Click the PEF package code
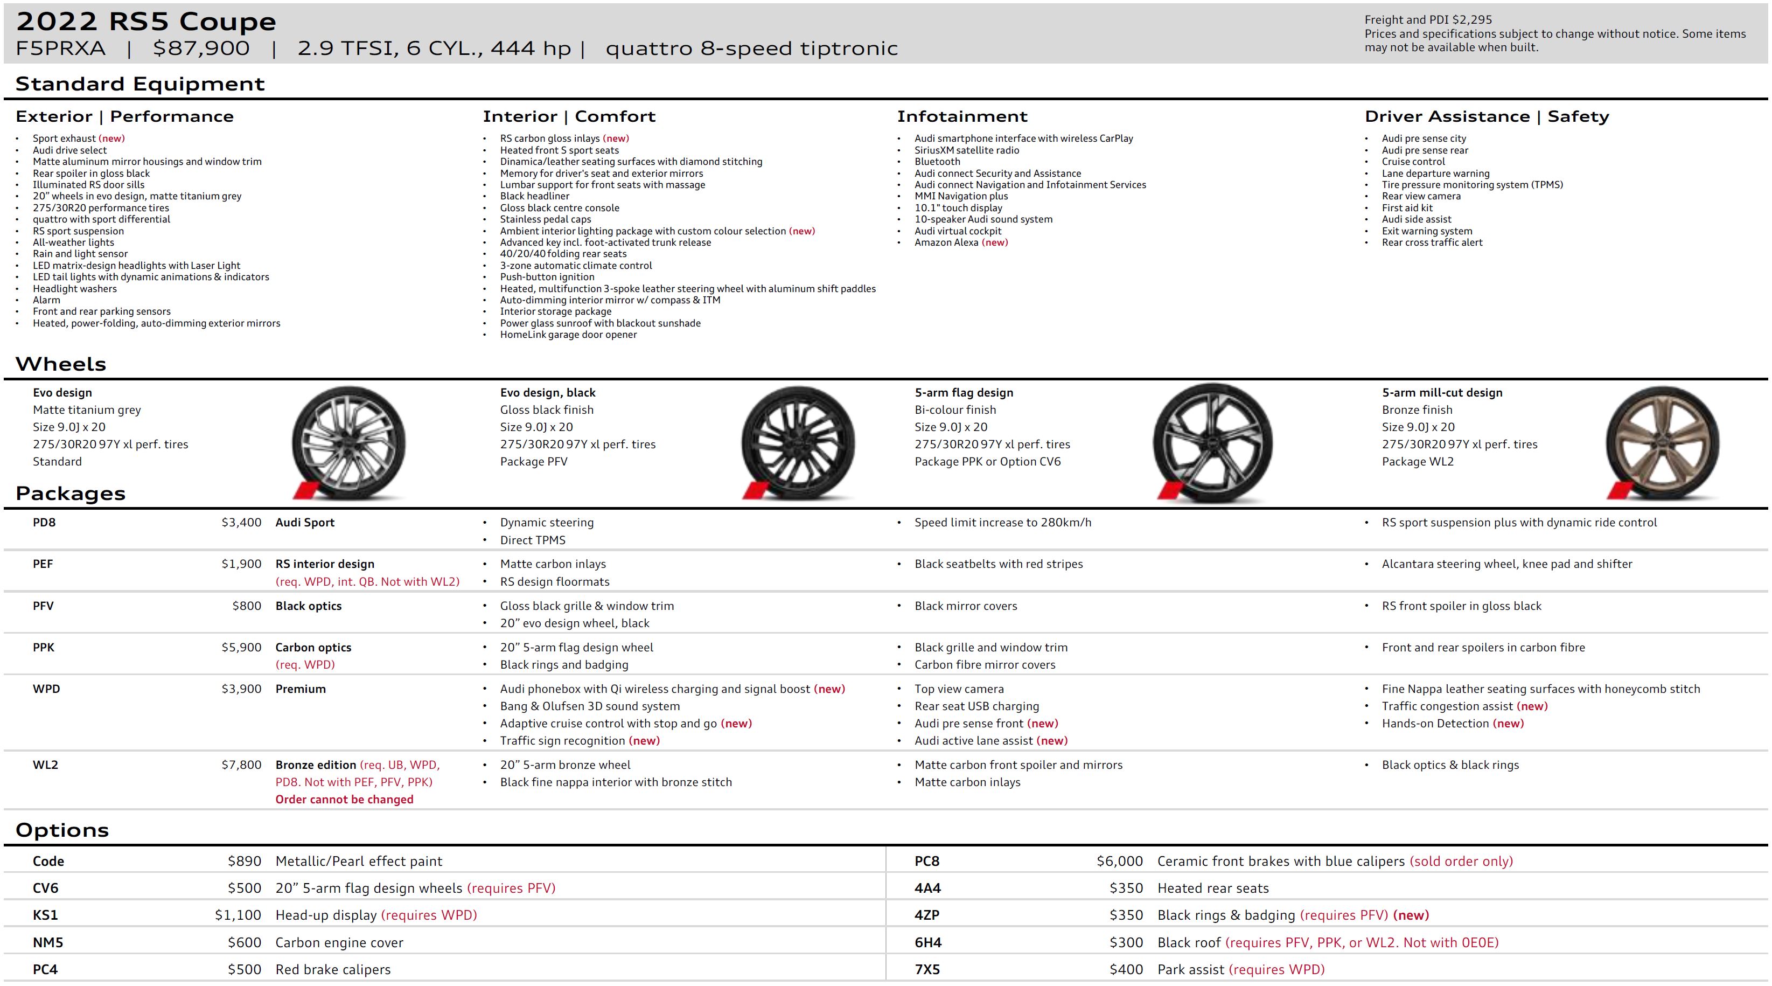 43,564
